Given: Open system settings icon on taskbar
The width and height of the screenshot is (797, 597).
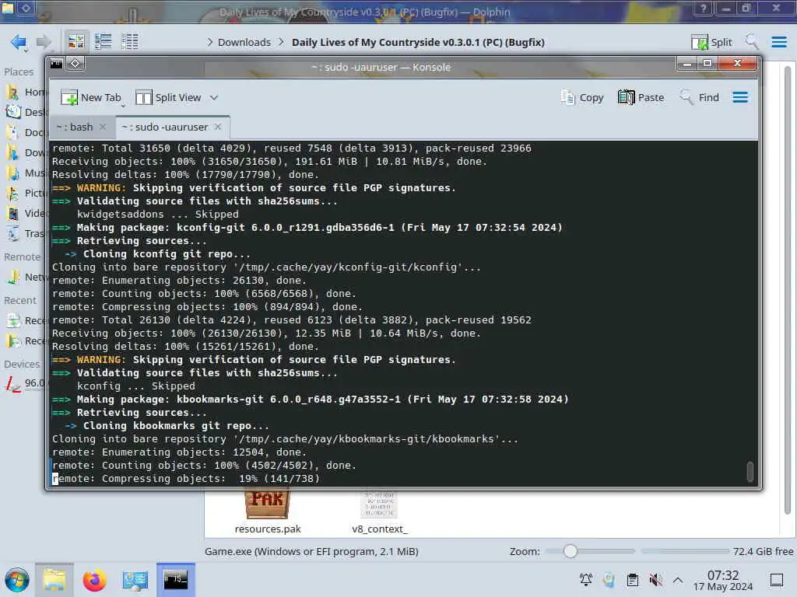Looking at the screenshot, I should click(135, 580).
